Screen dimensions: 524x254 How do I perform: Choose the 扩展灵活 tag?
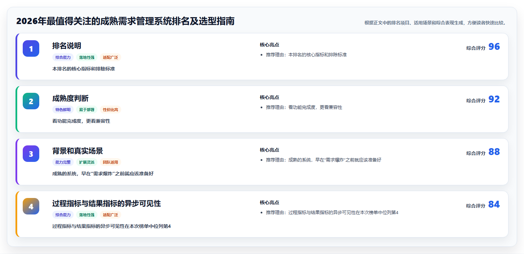[87, 162]
